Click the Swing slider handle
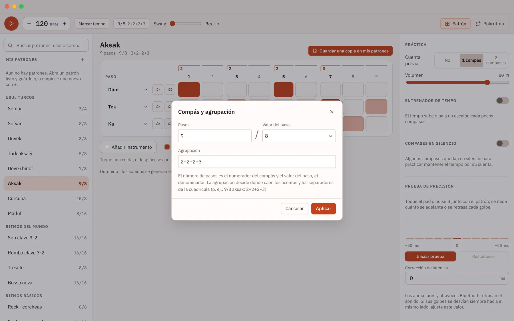The image size is (514, 321). (172, 24)
